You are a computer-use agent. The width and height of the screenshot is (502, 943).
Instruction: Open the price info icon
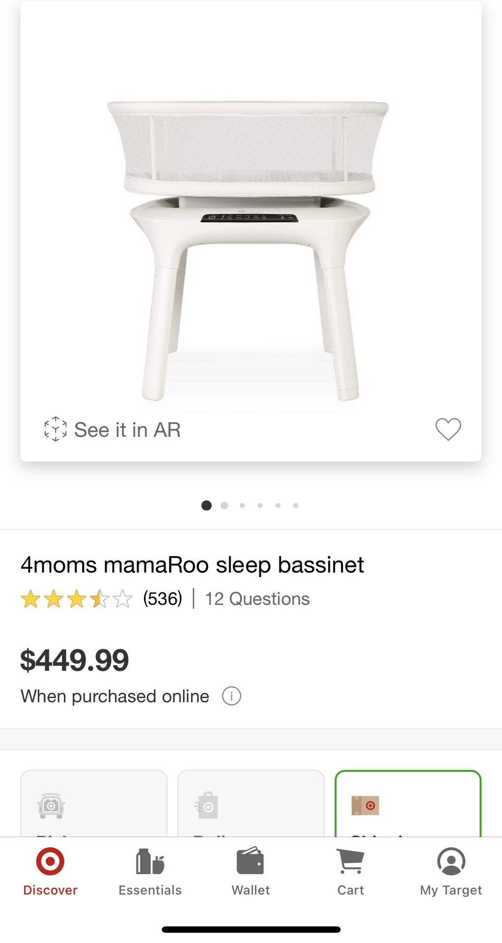pyautogui.click(x=231, y=696)
